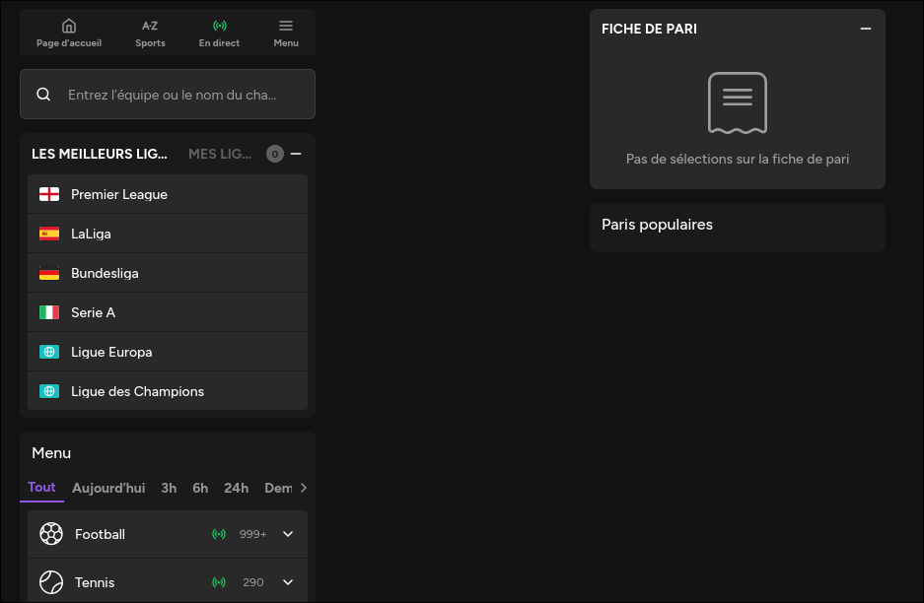
Task: Click 'Pas de sélections sur la fiche' text
Action: (x=738, y=159)
